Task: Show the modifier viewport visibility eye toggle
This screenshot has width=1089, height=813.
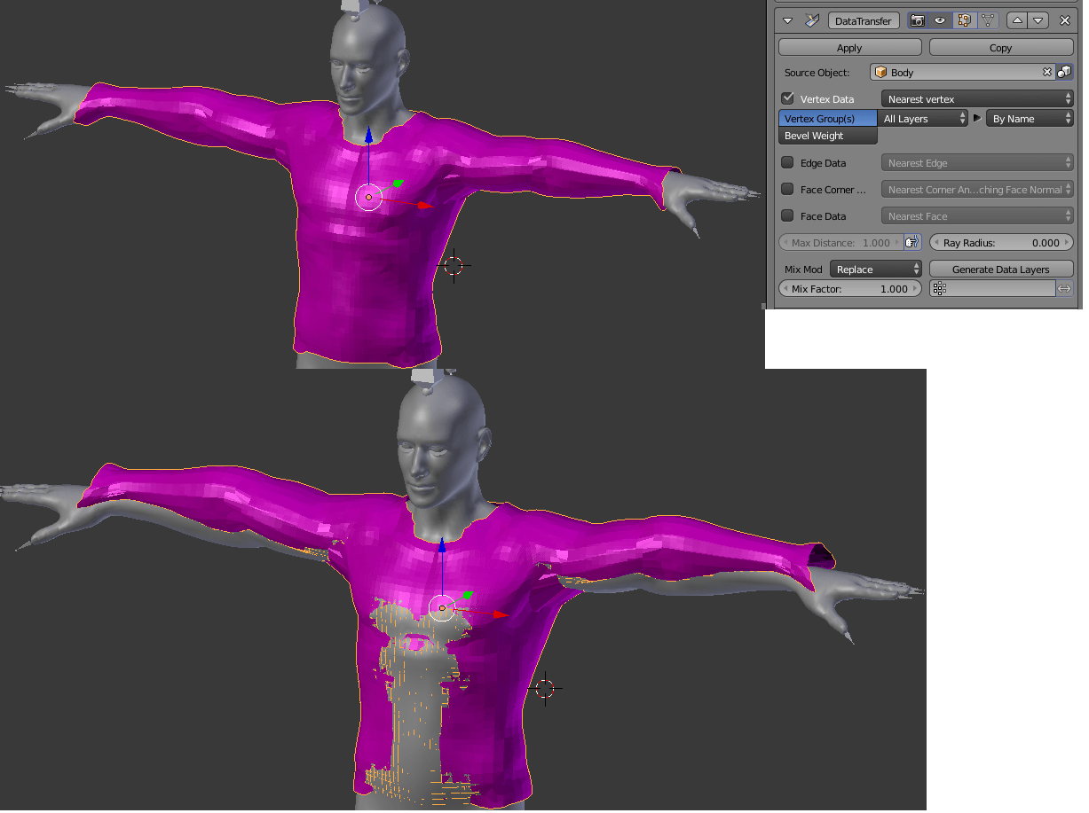Action: 940,20
